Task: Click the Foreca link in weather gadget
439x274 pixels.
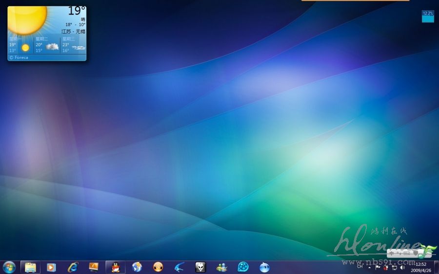Action: [20, 57]
